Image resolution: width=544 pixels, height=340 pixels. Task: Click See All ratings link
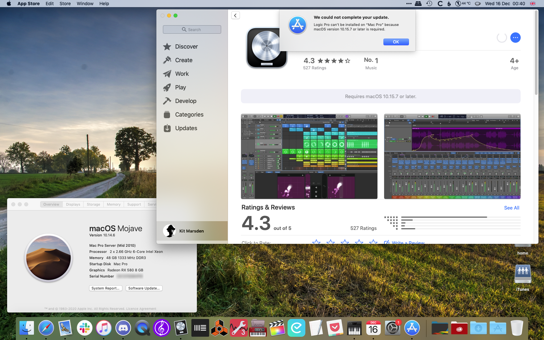(x=512, y=208)
